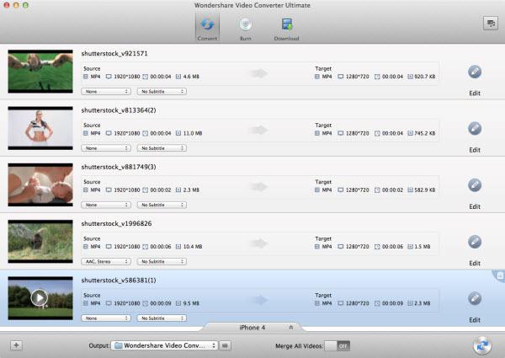Click Edit label for shutterstock_v813364(2)

(475, 150)
